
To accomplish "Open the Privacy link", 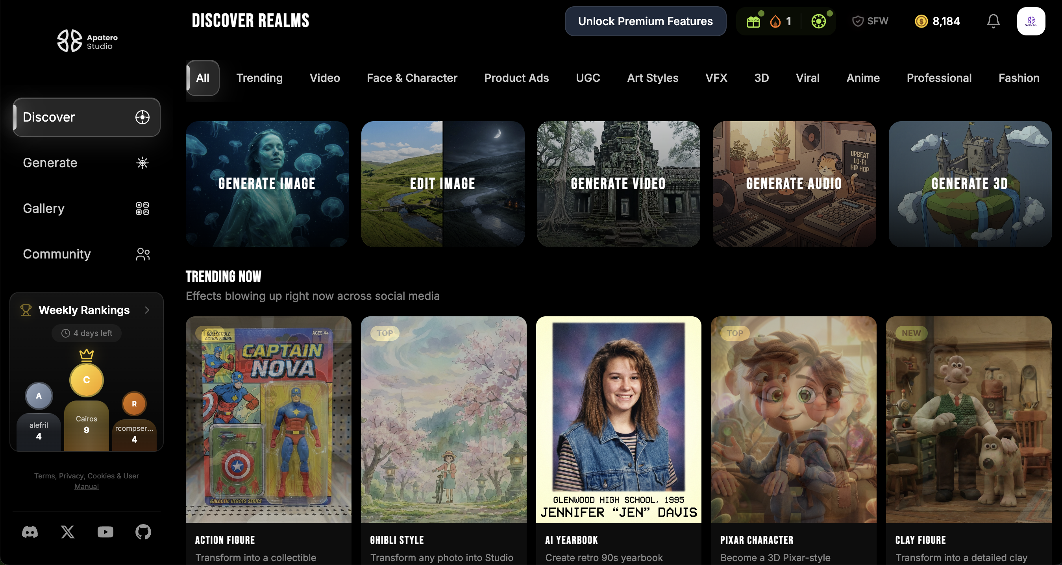I will coord(71,476).
